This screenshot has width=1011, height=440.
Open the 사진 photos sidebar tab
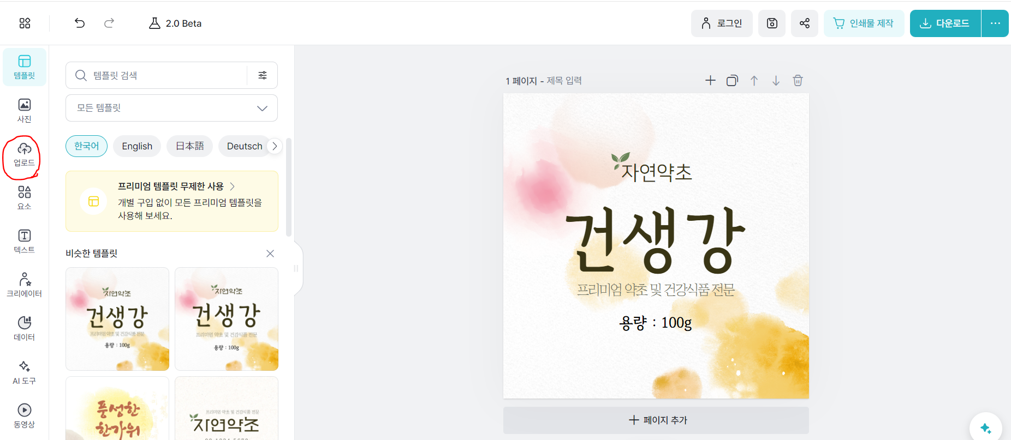25,111
